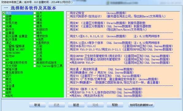Check the *通用科技 checkbox
The width and height of the screenshot is (183, 111).
click(35, 43)
